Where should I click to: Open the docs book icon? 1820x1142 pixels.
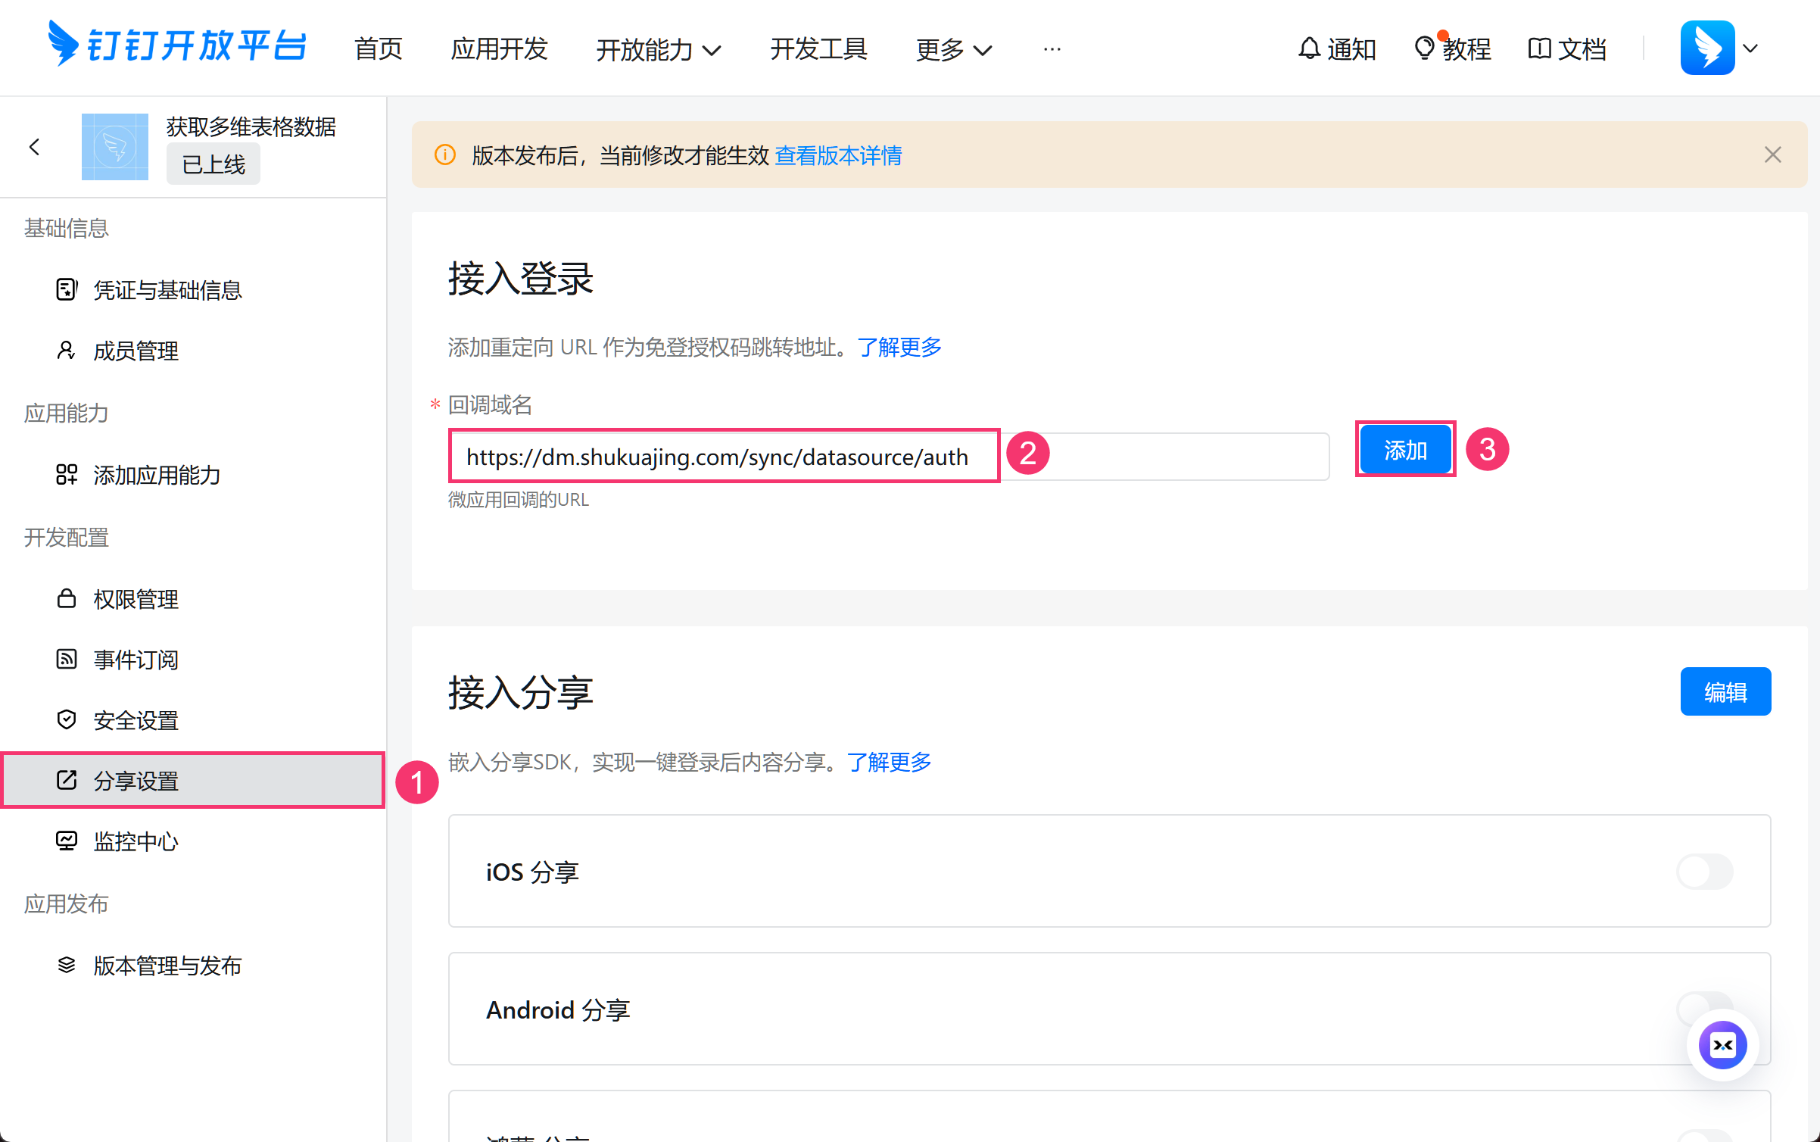[1539, 48]
